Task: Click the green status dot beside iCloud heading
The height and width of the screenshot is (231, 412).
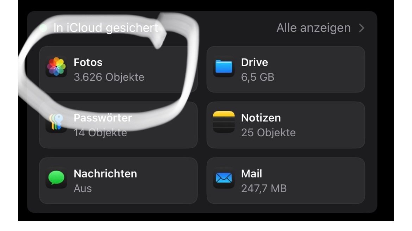Action: click(x=44, y=28)
